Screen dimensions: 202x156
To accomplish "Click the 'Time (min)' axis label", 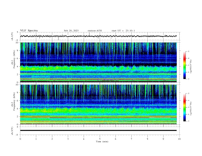I will pyautogui.click(x=102, y=141).
